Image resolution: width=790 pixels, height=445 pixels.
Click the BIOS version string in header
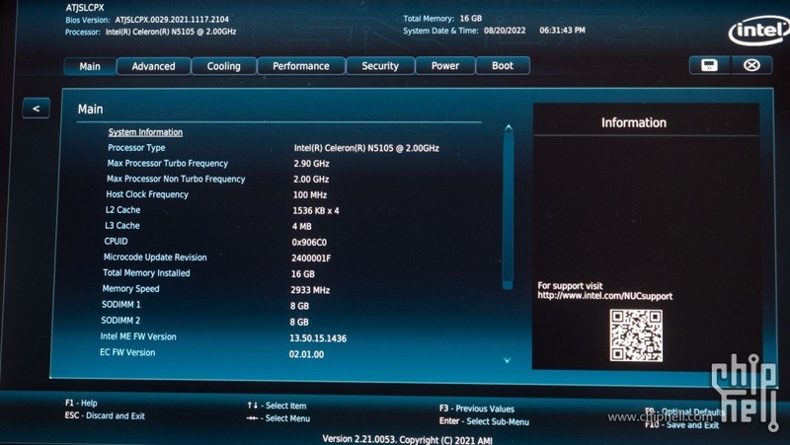[x=172, y=20]
